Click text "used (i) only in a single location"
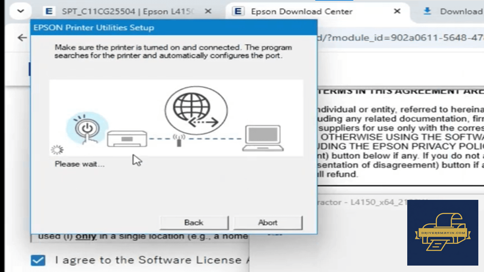484x272 pixels. 143,236
